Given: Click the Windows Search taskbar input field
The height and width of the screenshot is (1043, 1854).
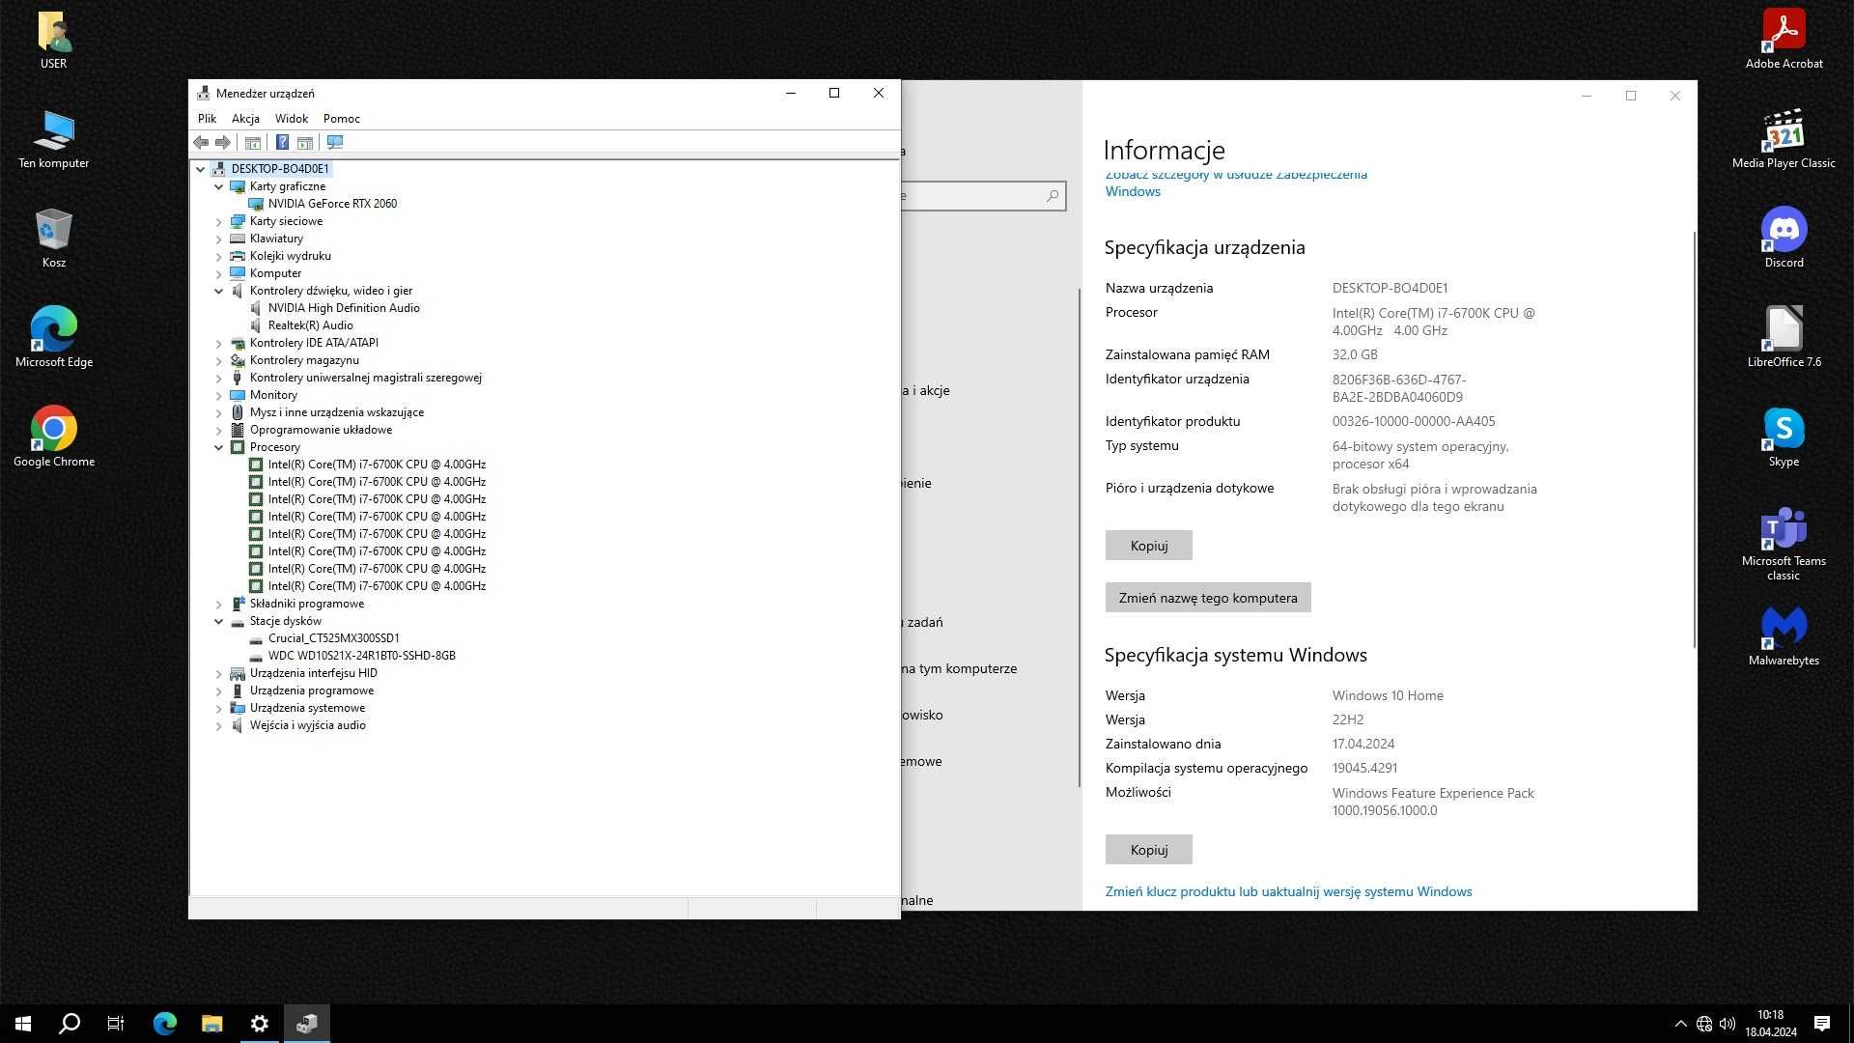Looking at the screenshot, I should (x=70, y=1023).
